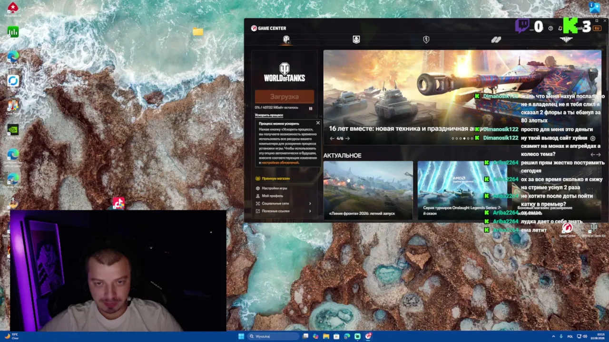Open Microsoft Edge from the taskbar

(347, 336)
